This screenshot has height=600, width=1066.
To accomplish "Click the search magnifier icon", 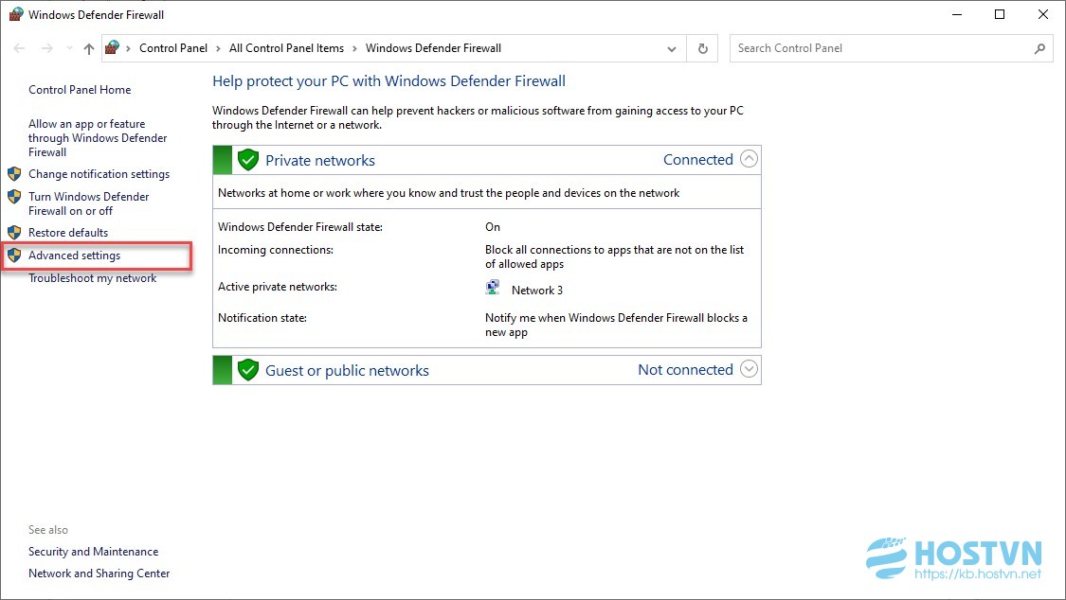I will 1039,48.
